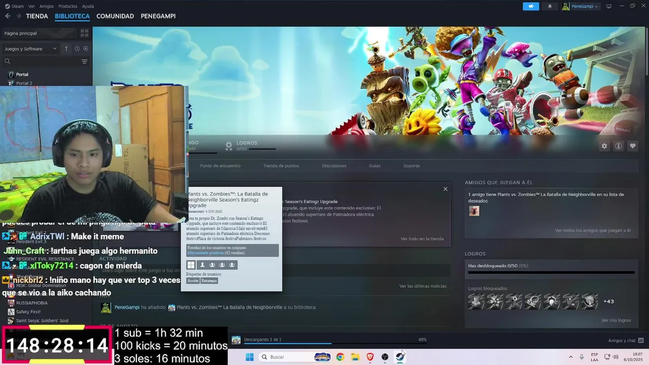The width and height of the screenshot is (649, 365).
Task: Click the Steam icon in the taskbar
Action: pyautogui.click(x=400, y=357)
